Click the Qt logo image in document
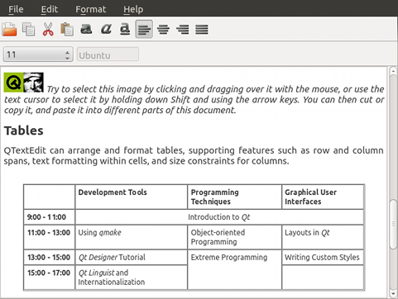The width and height of the screenshot is (398, 299). pos(24,82)
